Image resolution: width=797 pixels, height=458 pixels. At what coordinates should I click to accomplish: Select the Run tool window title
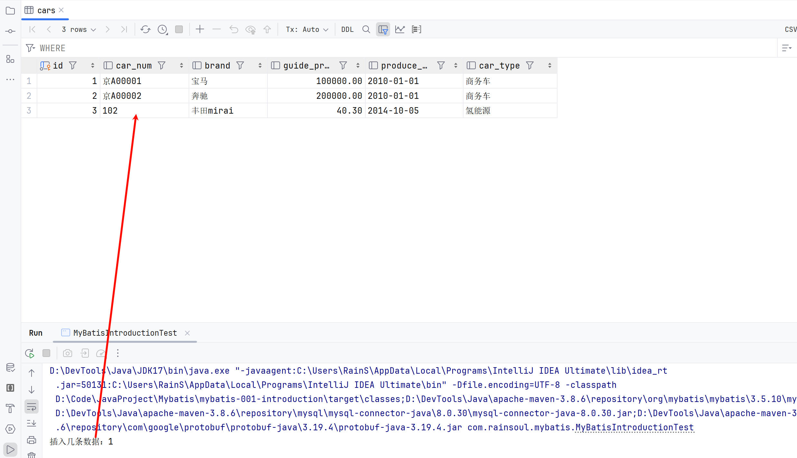point(36,333)
